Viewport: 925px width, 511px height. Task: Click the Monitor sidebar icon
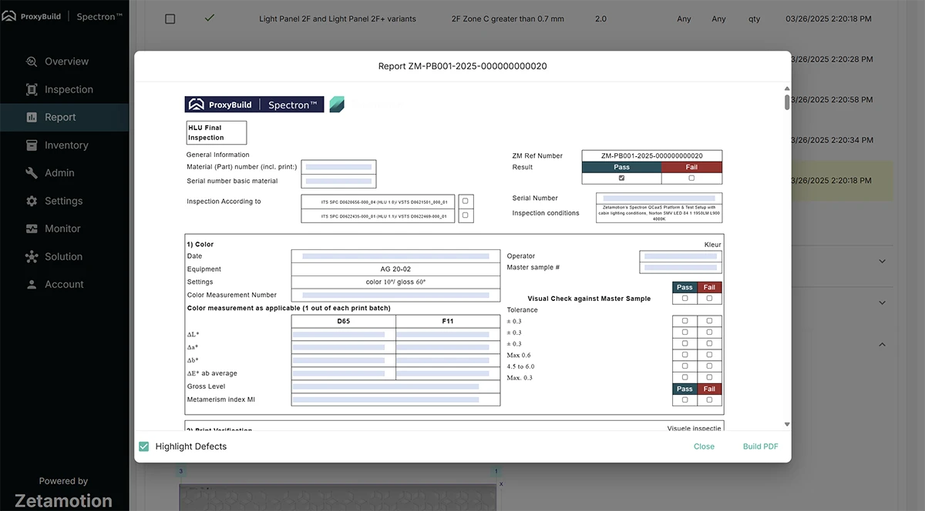[x=32, y=229]
